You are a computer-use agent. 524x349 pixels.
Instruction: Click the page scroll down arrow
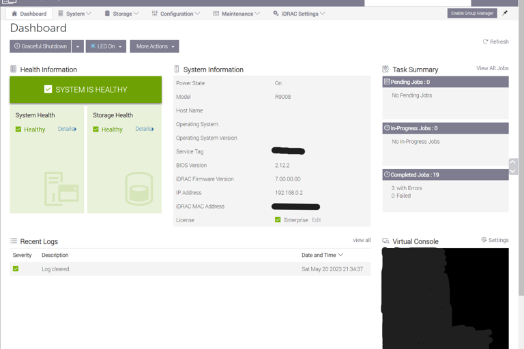click(512, 171)
